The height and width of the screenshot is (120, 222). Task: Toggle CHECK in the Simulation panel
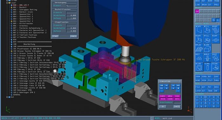pyautogui.click(x=163, y=96)
